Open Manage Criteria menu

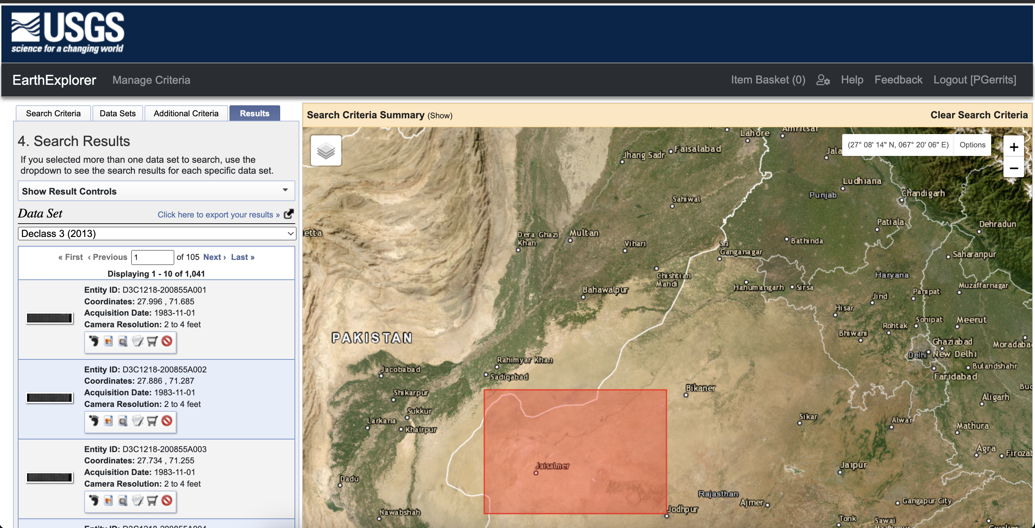(x=151, y=80)
